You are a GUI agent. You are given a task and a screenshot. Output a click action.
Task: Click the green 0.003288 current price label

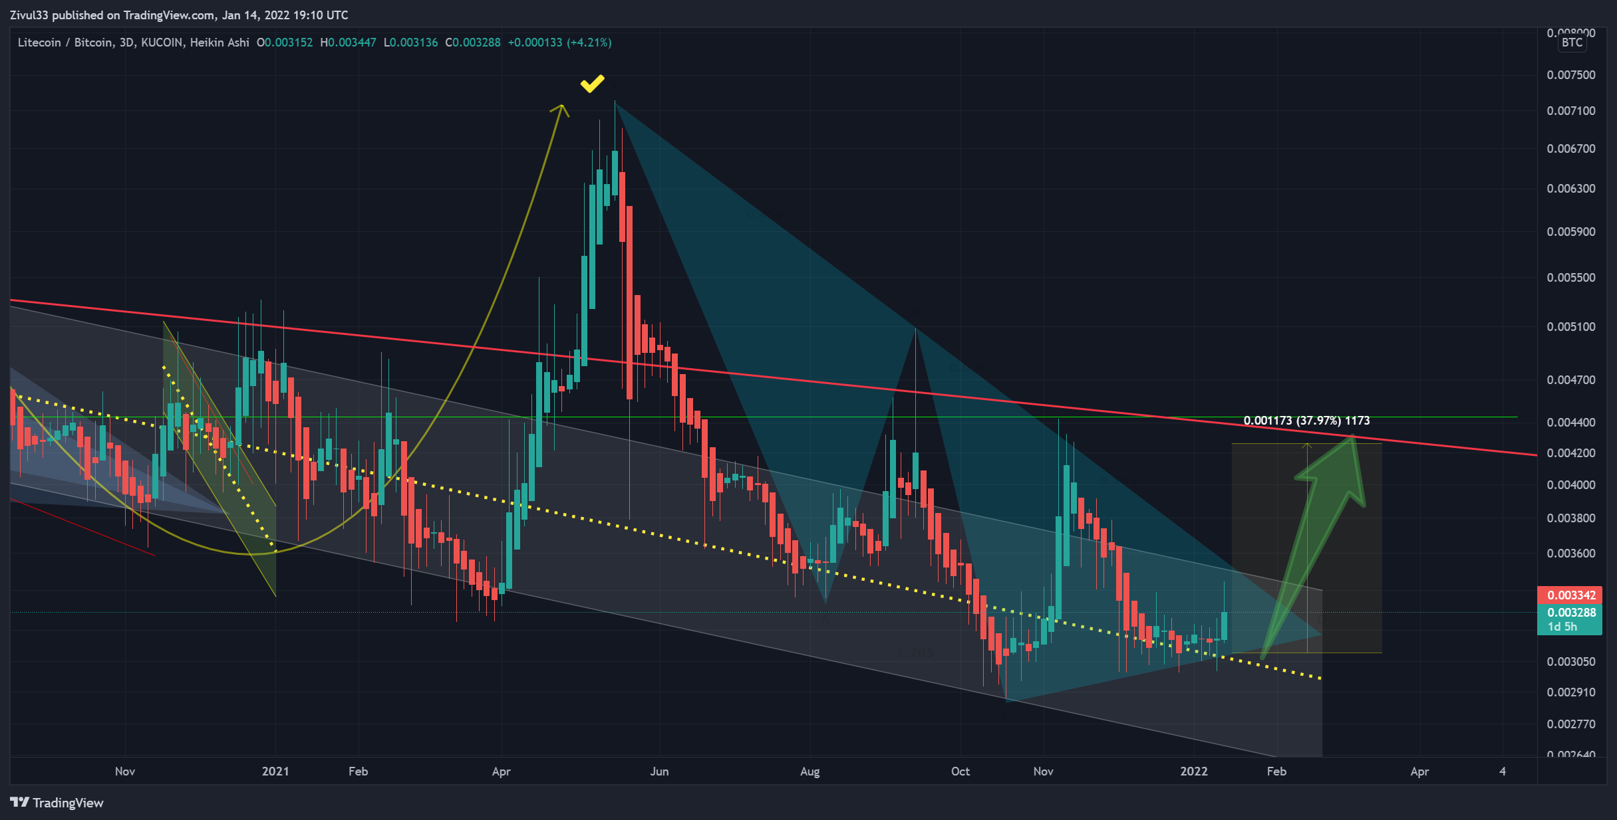click(1570, 612)
